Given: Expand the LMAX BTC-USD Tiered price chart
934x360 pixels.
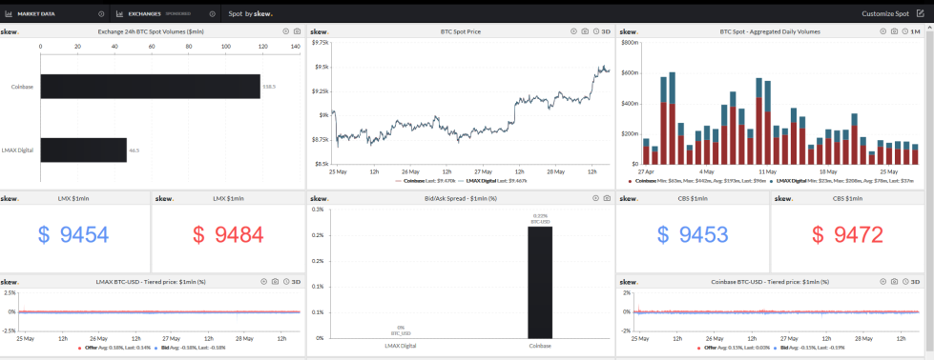Looking at the screenshot, I should [x=264, y=282].
